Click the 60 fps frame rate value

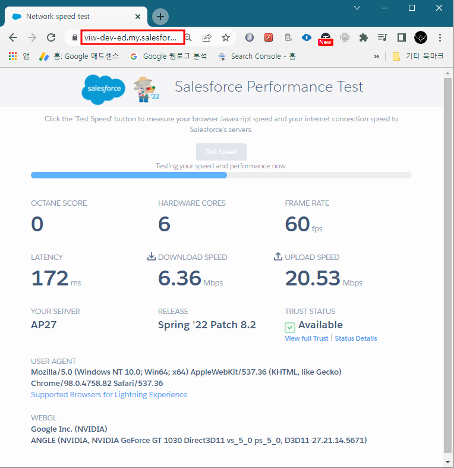(x=304, y=224)
